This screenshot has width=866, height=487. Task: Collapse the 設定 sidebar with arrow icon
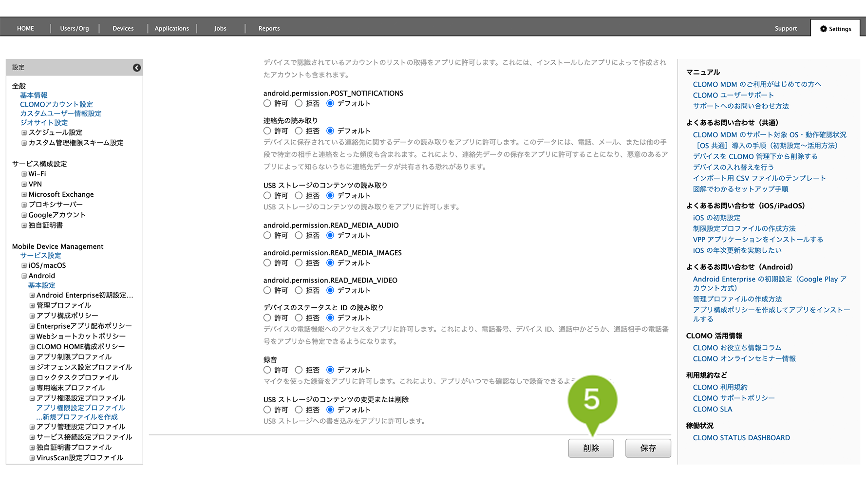137,68
